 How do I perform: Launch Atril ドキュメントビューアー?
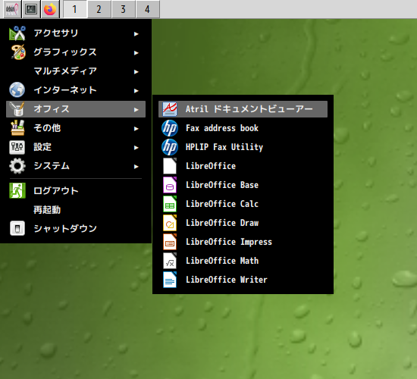click(x=243, y=109)
